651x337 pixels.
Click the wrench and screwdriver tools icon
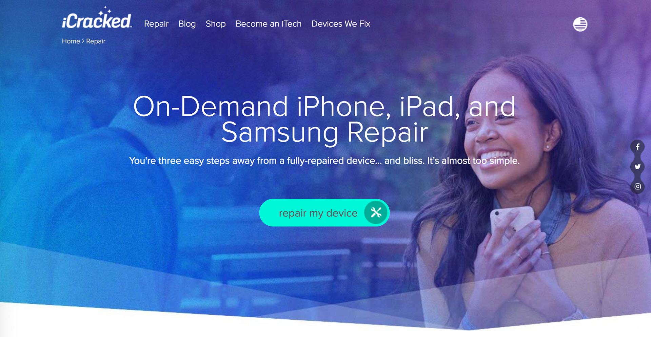(x=376, y=213)
